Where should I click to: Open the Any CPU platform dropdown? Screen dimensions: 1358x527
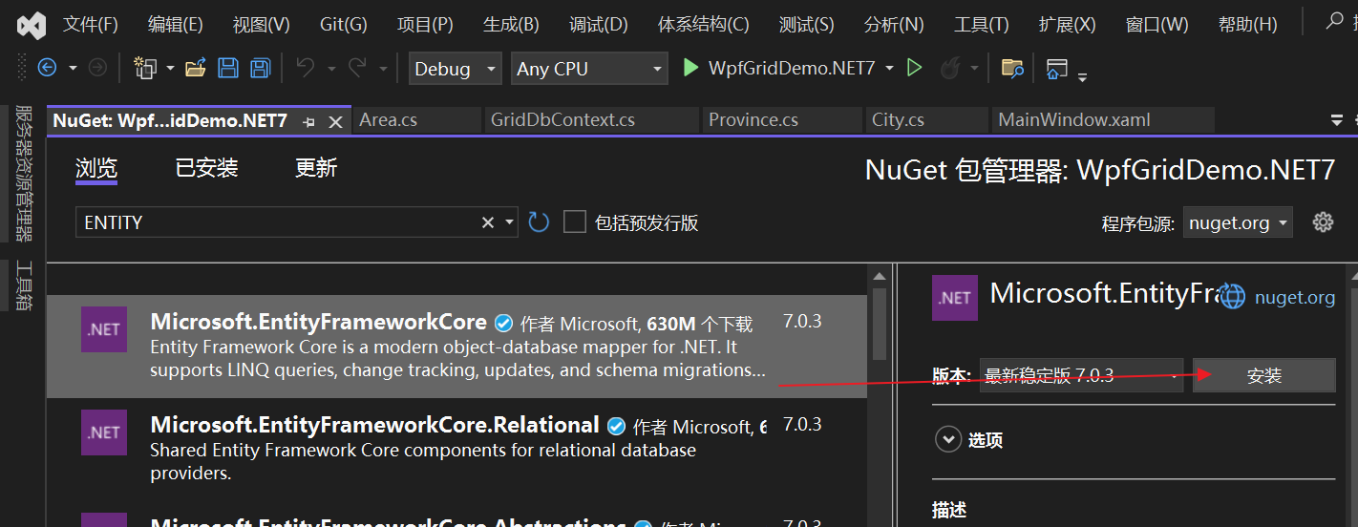[x=589, y=68]
